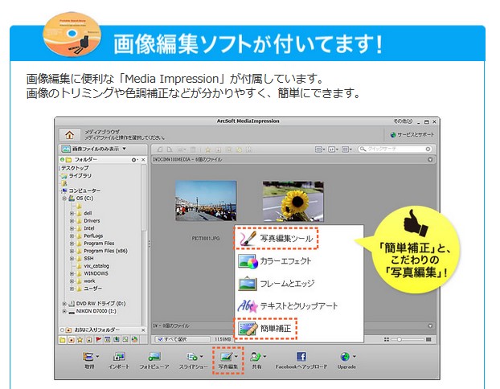Expand the WINDOWS folder
This screenshot has width=500, height=389.
coord(72,273)
